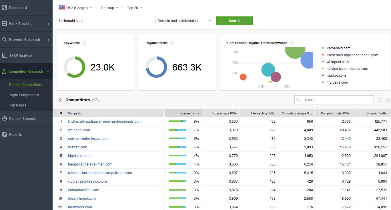This screenshot has width=391, height=210.
Task: Click the Rank Tracking chart icon
Action: 5,24
